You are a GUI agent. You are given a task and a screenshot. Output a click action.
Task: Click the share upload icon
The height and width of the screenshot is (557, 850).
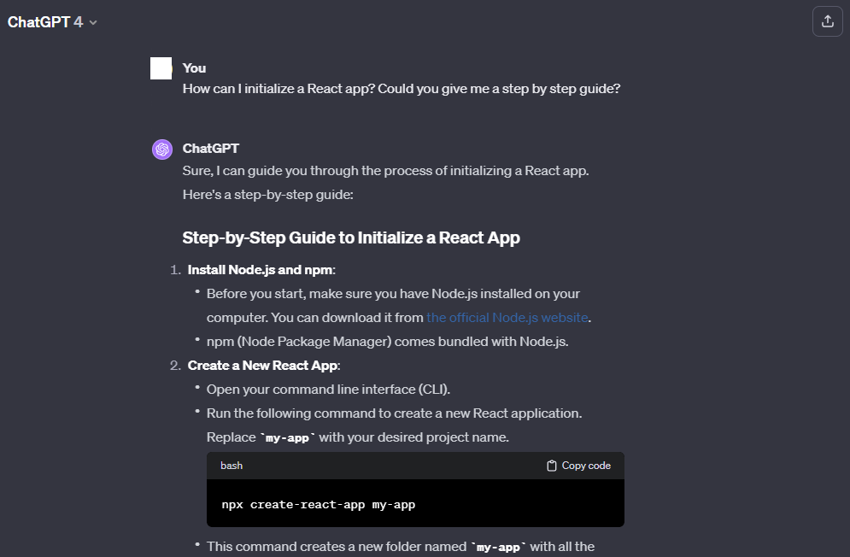pyautogui.click(x=827, y=21)
